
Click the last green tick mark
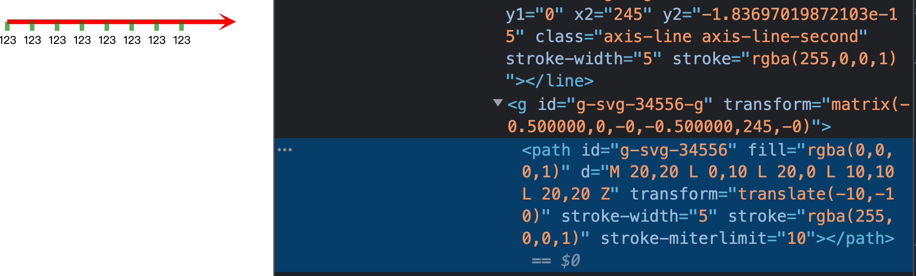[181, 27]
